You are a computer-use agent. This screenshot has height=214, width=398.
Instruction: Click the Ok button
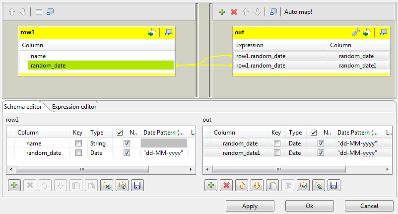[309, 206]
